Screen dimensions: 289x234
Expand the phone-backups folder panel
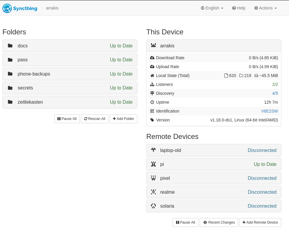click(70, 74)
